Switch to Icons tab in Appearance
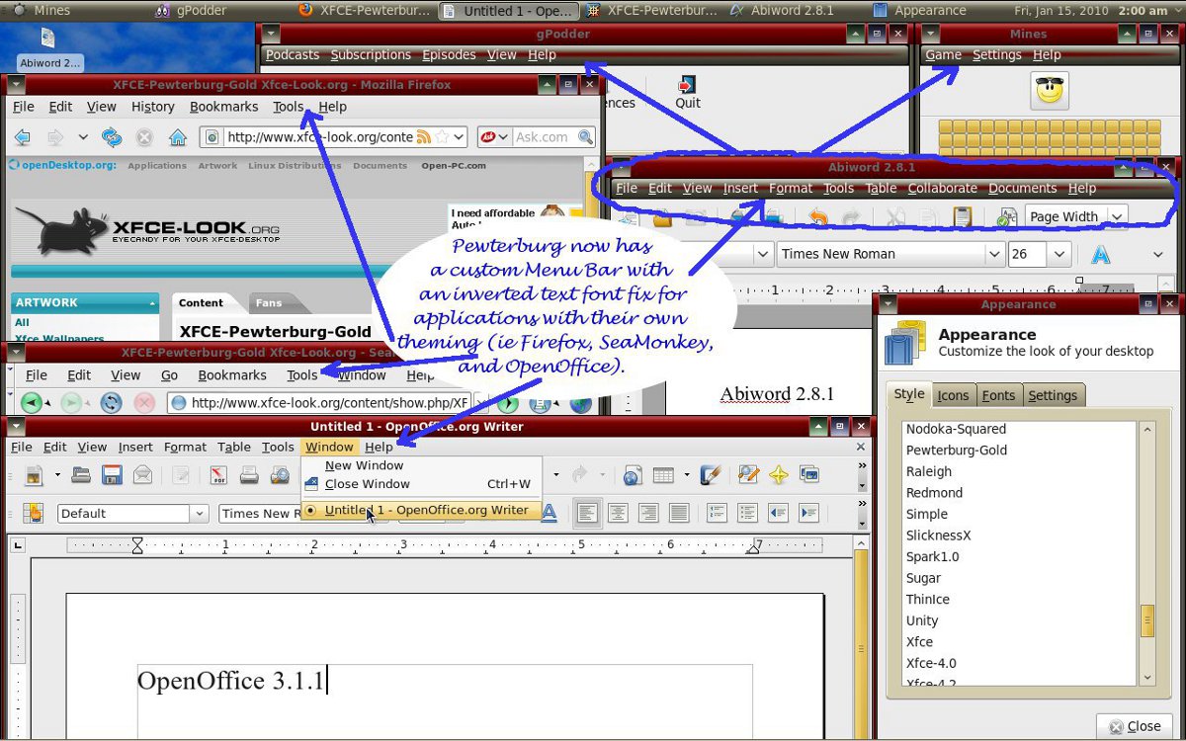 pyautogui.click(x=953, y=395)
